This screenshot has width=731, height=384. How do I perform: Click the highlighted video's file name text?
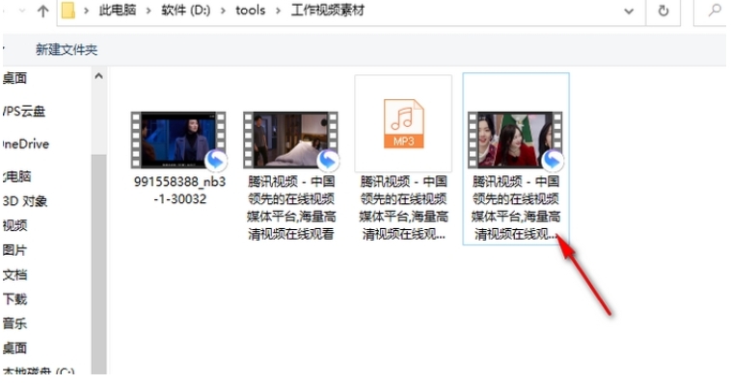pos(515,208)
